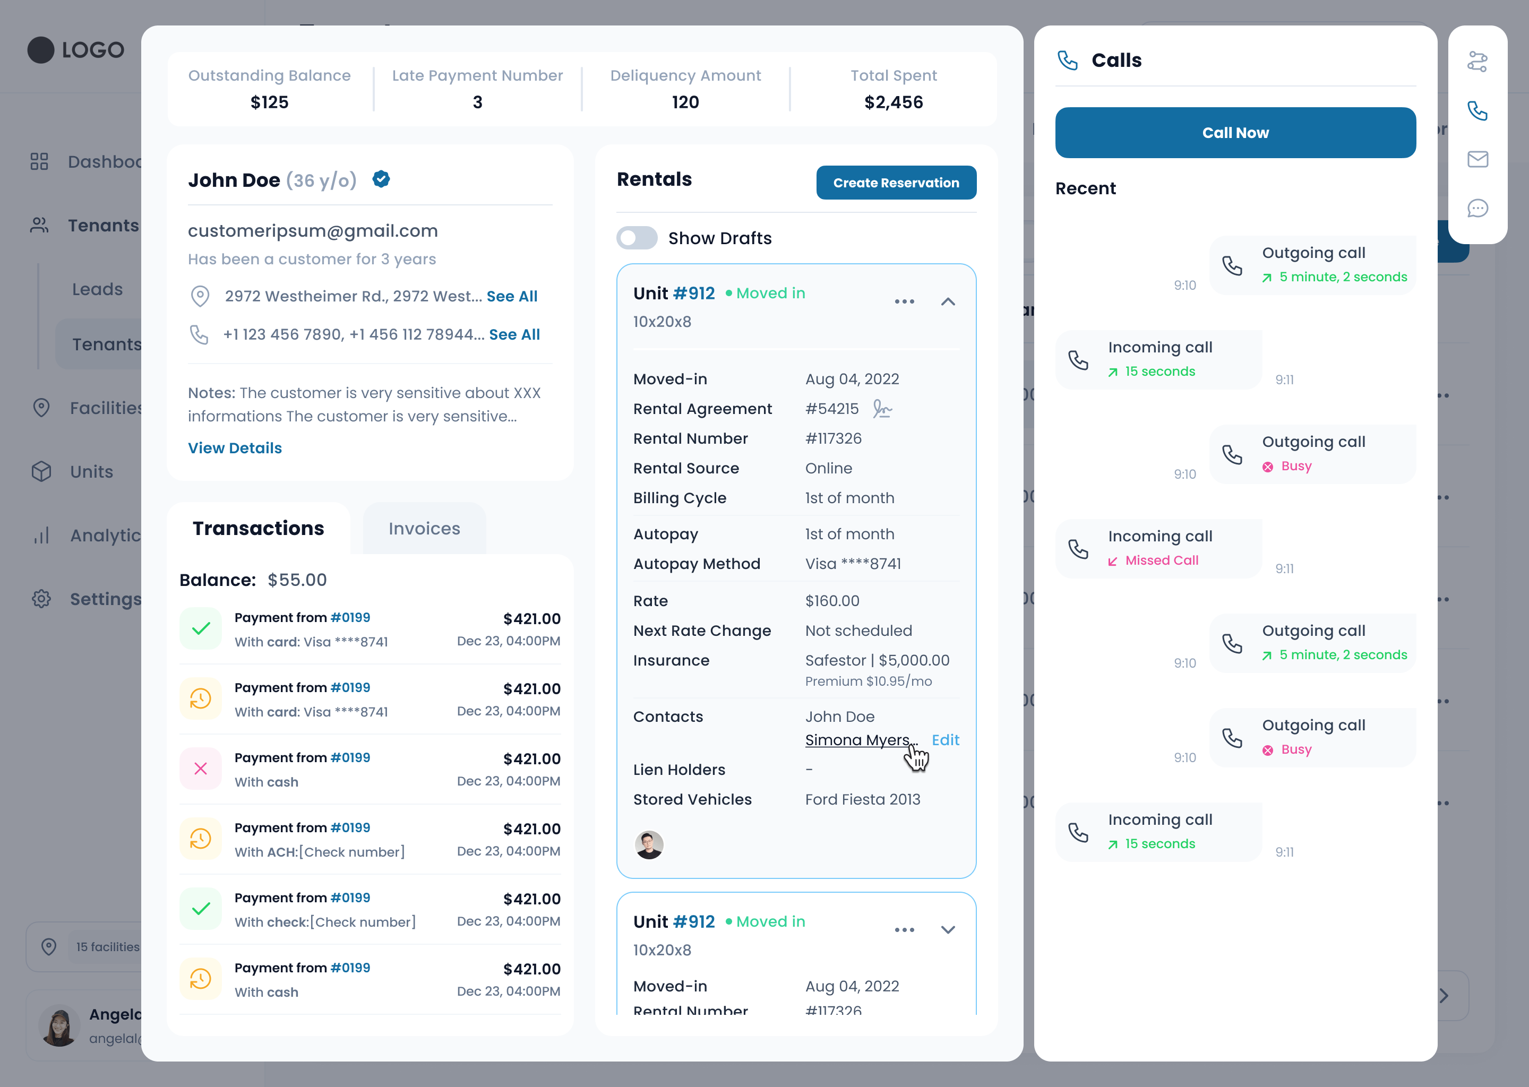
Task: Open the email envelope icon on right toolbar
Action: [x=1478, y=159]
